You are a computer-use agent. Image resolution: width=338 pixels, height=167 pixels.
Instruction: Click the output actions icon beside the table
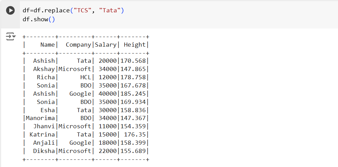(11, 36)
